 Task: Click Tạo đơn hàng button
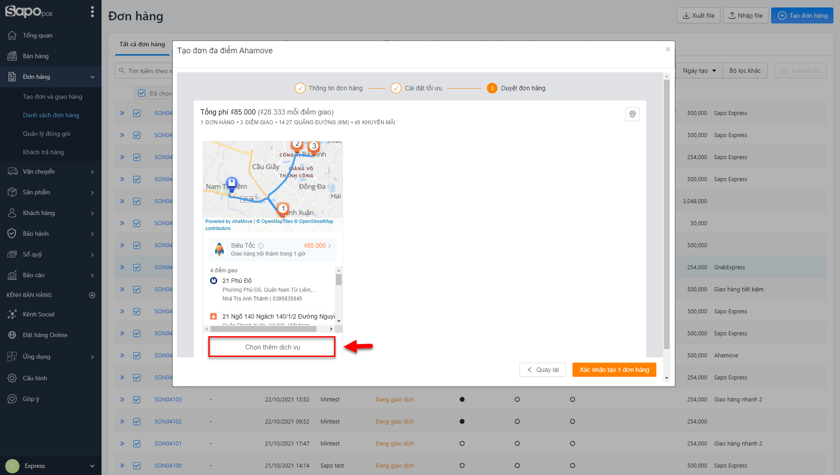click(x=802, y=15)
